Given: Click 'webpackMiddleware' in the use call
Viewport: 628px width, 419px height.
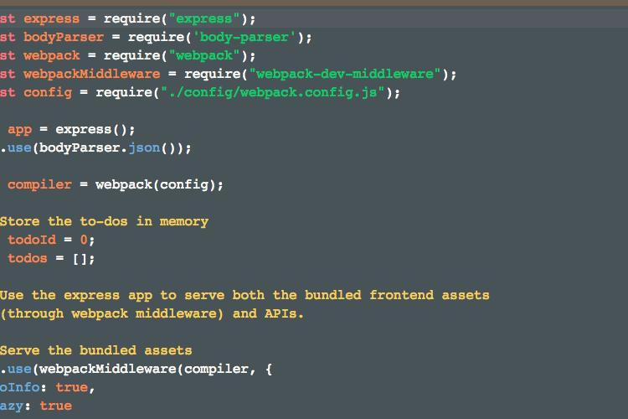Looking at the screenshot, I should [108, 370].
